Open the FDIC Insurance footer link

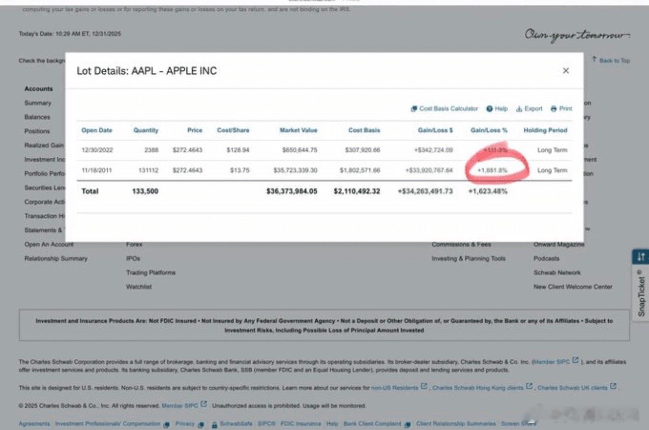click(x=300, y=424)
